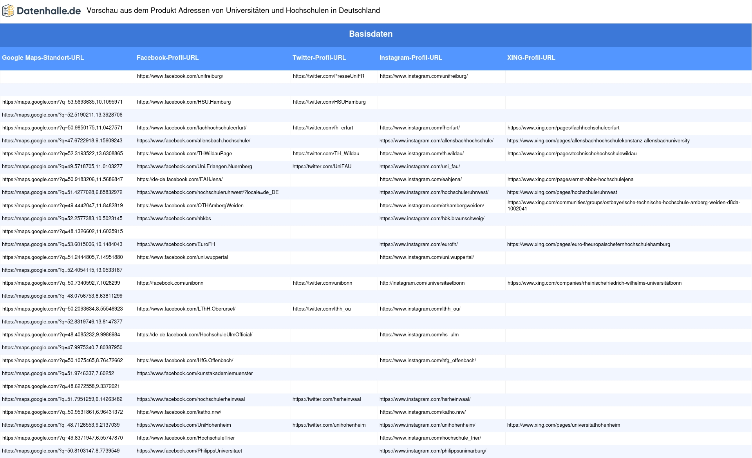The height and width of the screenshot is (458, 752).
Task: Open the xing.com/pages/ernst-abbe-hochschulejena link
Action: [x=571, y=180]
